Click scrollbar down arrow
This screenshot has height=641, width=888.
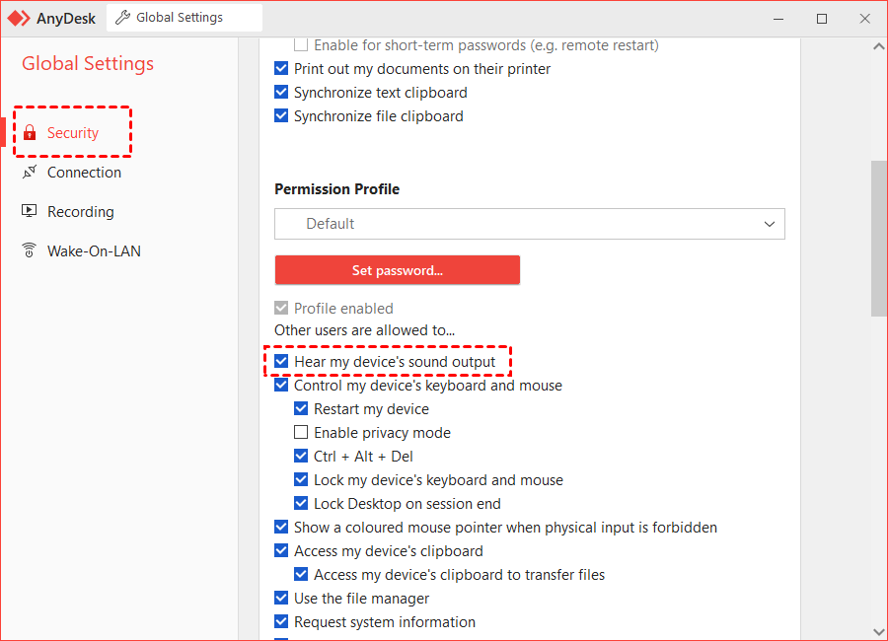click(878, 631)
